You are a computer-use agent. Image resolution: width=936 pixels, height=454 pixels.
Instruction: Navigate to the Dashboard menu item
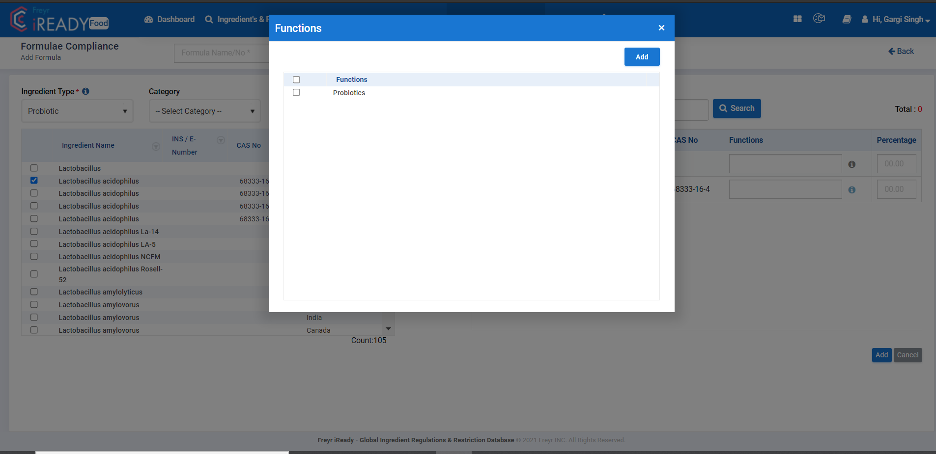(x=174, y=19)
